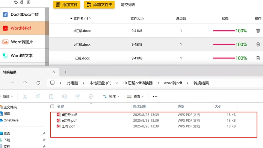Expand chevron after 10.汇帮pdf转换器

pyautogui.click(x=158, y=83)
